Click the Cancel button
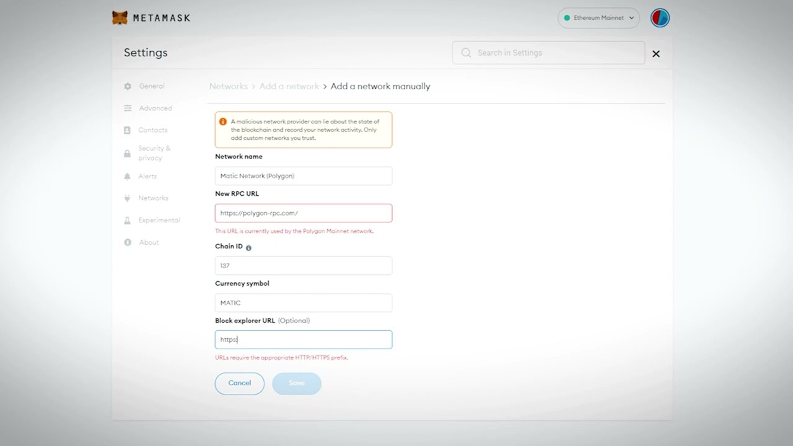 240,383
